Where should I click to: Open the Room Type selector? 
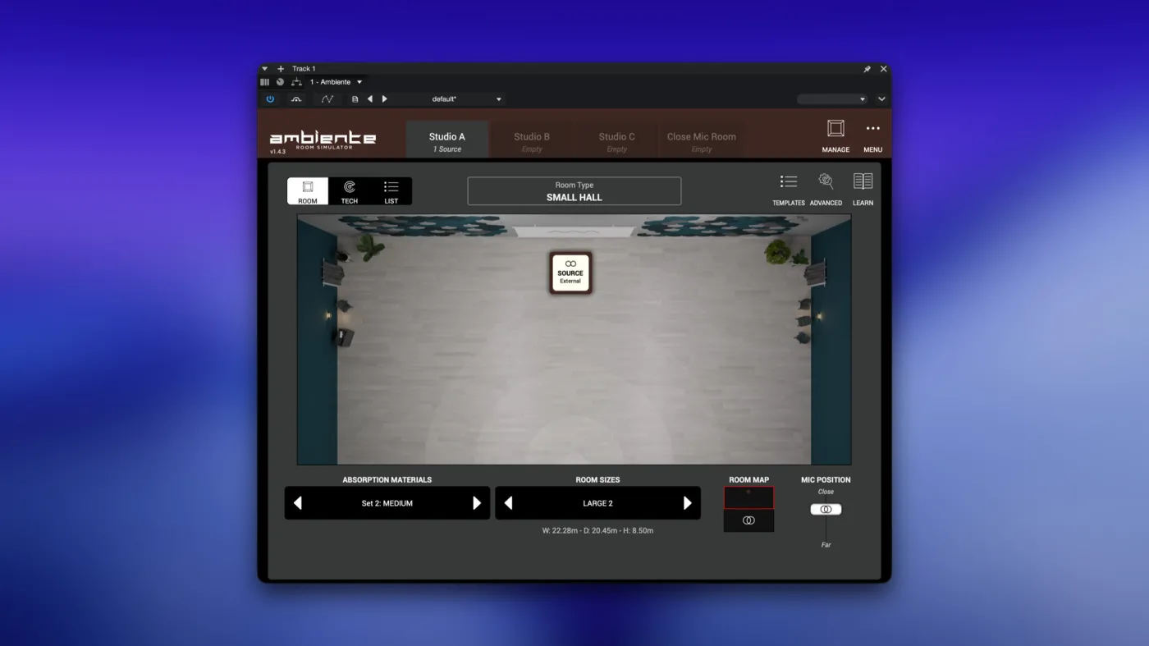[574, 191]
